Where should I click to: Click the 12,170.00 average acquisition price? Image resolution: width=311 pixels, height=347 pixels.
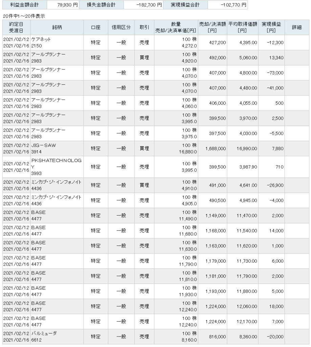(x=247, y=322)
